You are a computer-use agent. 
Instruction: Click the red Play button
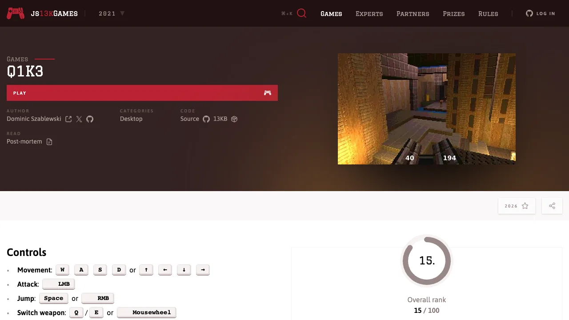point(142,93)
